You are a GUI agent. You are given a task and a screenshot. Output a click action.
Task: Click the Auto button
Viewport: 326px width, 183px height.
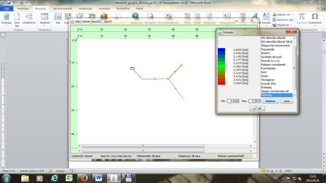pyautogui.click(x=287, y=101)
